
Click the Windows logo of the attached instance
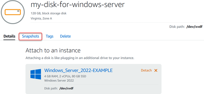(x=36, y=74)
